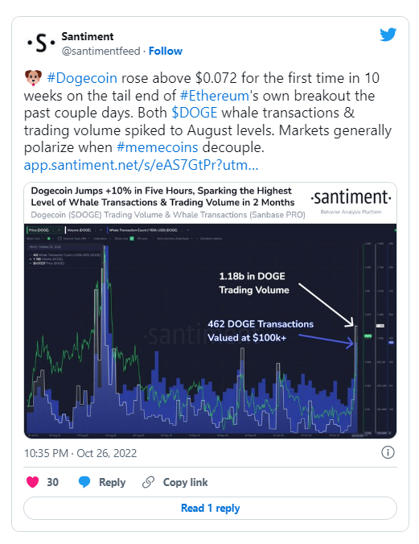Click the chain copy link icon
The image size is (419, 544).
pyautogui.click(x=149, y=482)
